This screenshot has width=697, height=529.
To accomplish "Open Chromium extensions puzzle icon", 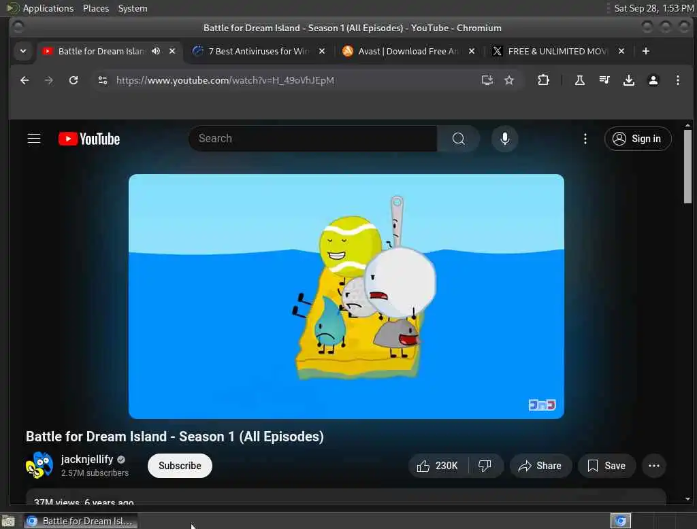I will [543, 80].
